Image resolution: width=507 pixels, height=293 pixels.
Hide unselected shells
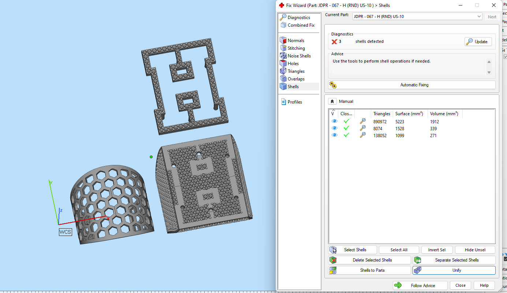pyautogui.click(x=475, y=250)
